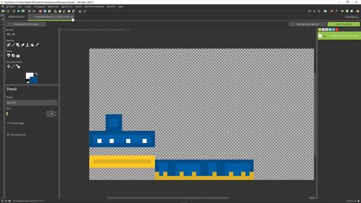Close the texture PNG editor tab
Viewport: 361px width, 203px height.
click(72, 17)
